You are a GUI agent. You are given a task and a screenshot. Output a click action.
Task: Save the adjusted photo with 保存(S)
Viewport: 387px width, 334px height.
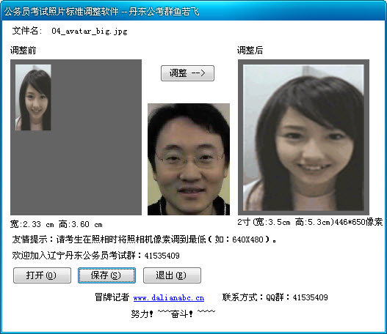106,275
